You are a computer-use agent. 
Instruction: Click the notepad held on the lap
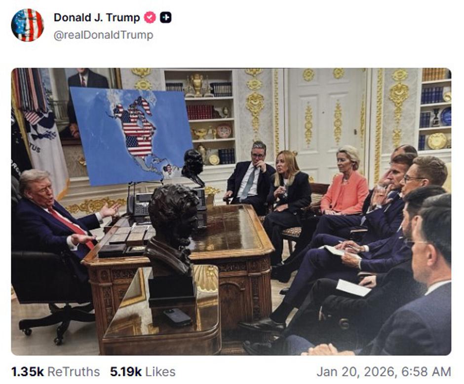click(340, 251)
